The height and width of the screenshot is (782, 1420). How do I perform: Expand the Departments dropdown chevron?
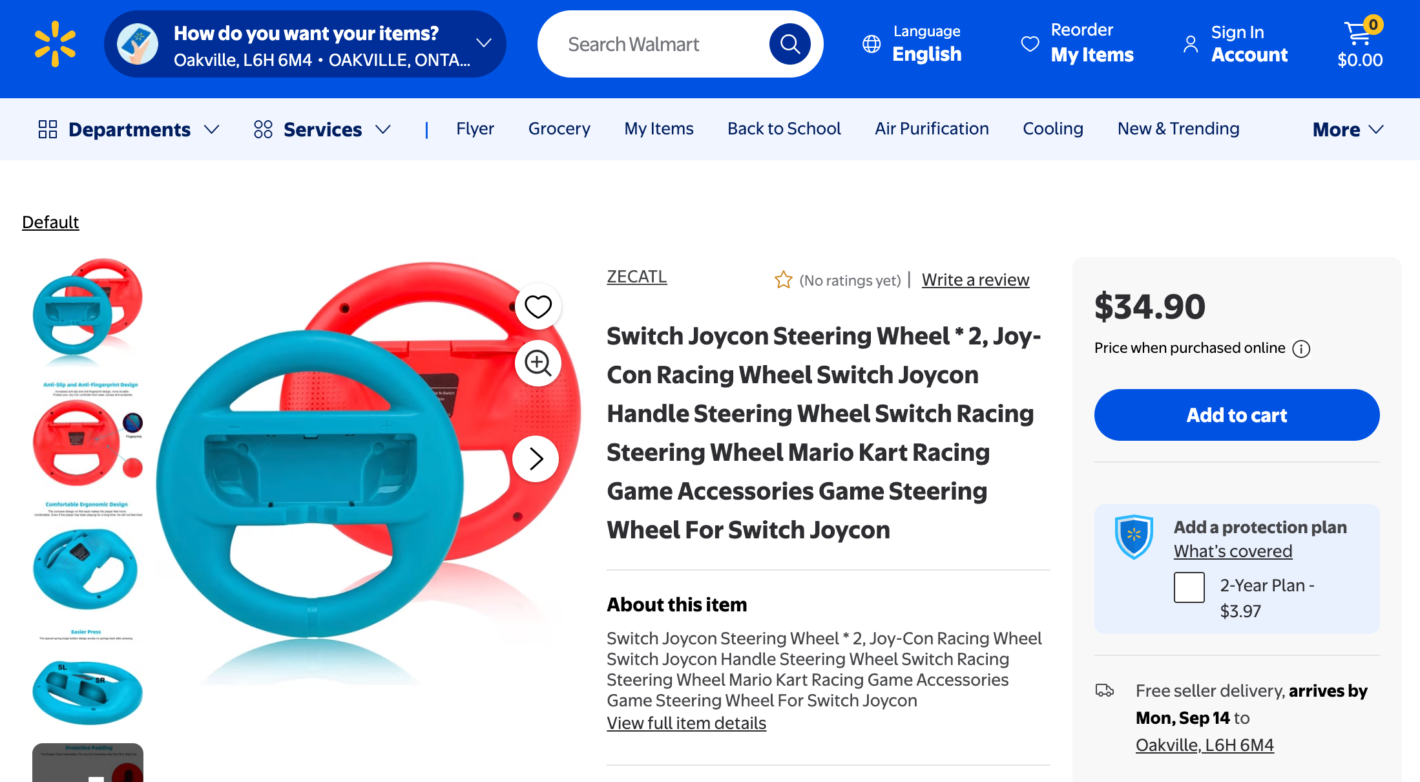tap(211, 129)
